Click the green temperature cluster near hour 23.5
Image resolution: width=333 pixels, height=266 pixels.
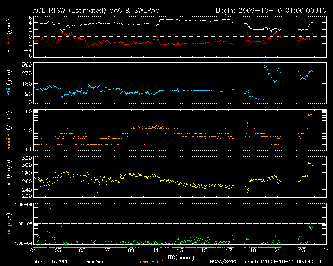pos(311,228)
